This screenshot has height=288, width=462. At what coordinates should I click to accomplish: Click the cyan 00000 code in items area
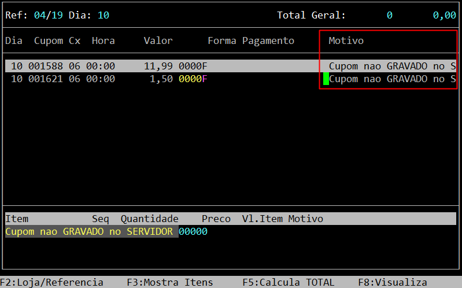click(193, 231)
